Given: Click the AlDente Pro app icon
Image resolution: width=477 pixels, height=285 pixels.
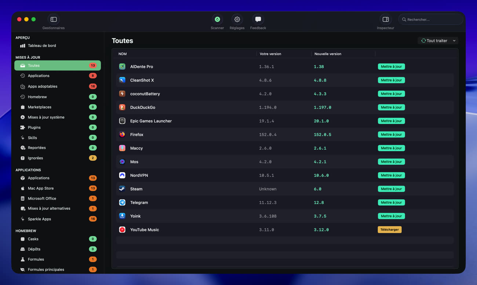Looking at the screenshot, I should click(122, 67).
